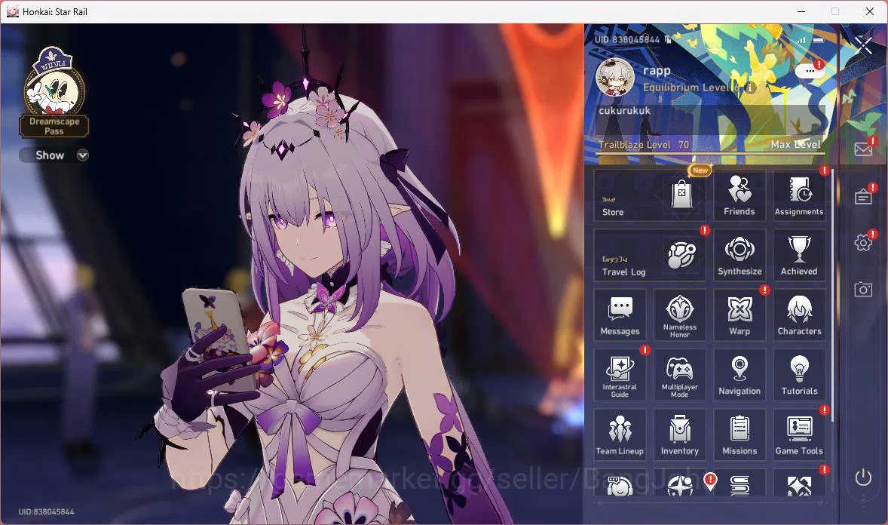Screen dimensions: 888x525
Task: Close the Honkai: Star Rail window
Action: click(870, 11)
